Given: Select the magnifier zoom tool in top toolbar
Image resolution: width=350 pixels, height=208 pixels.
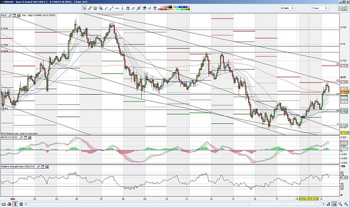Looking at the screenshot, I should (101, 8).
